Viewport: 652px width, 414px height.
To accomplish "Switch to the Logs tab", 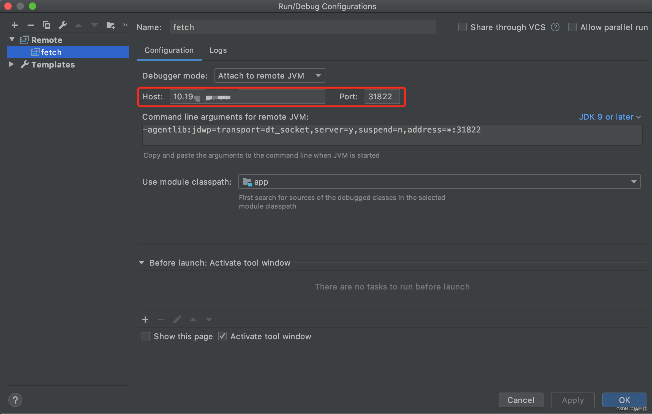I will (x=218, y=50).
